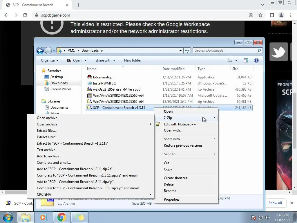The width and height of the screenshot is (297, 223).
Task: Expand Share with context submenu
Action: click(186, 139)
